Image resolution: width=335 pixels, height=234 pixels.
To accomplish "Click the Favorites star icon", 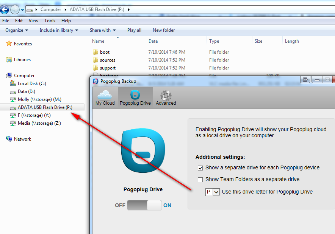I will [9, 43].
